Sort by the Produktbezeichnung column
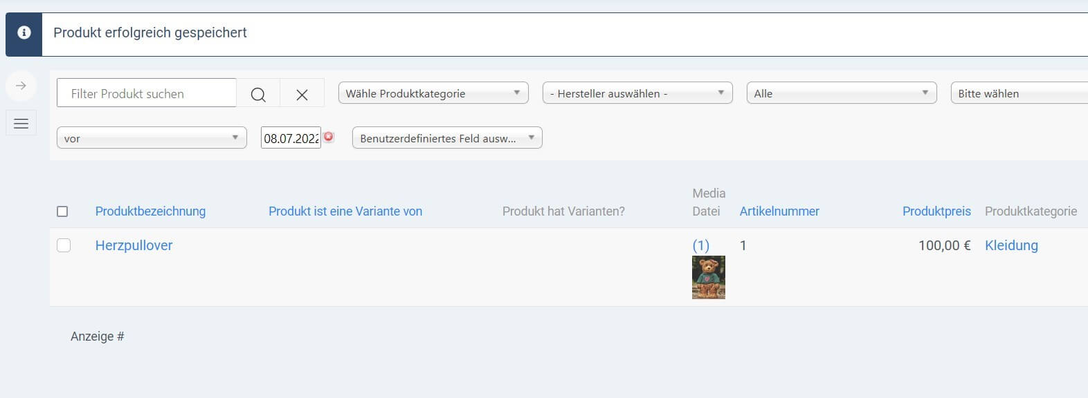The image size is (1088, 398). click(x=150, y=211)
